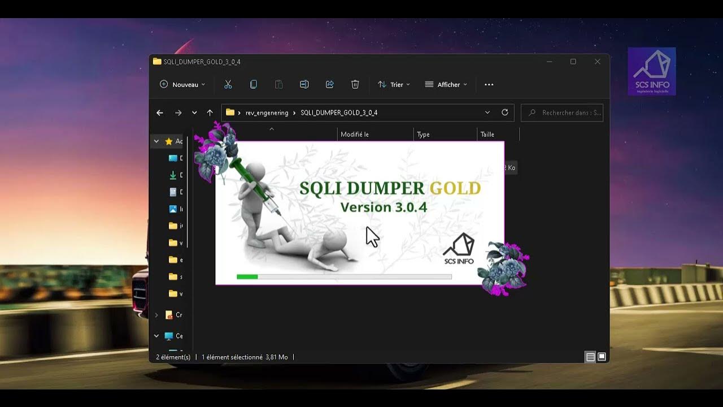This screenshot has width=723, height=407.
Task: Click the navigation pane scrollbar
Action: [x=188, y=192]
